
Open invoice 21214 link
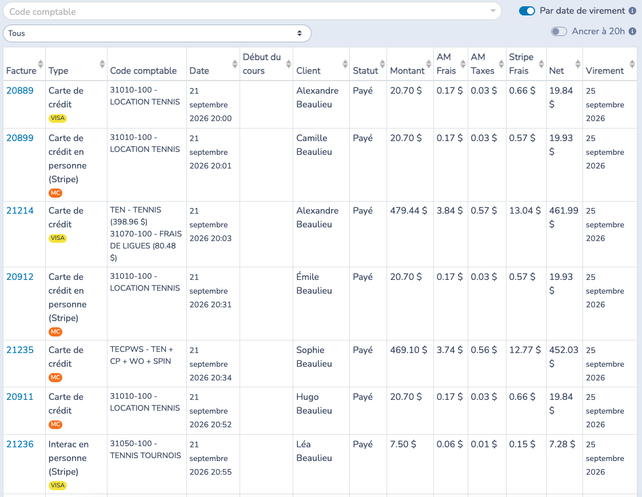[20, 210]
